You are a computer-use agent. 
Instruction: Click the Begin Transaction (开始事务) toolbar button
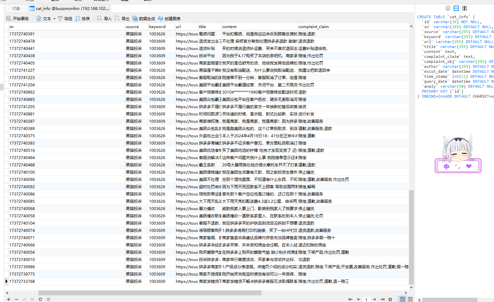(18, 19)
